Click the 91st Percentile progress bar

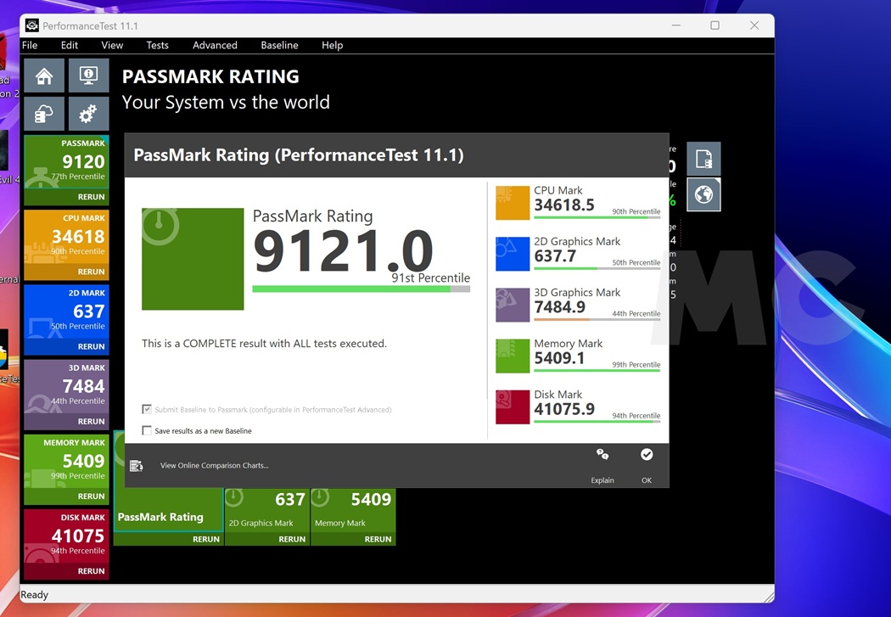[x=361, y=289]
